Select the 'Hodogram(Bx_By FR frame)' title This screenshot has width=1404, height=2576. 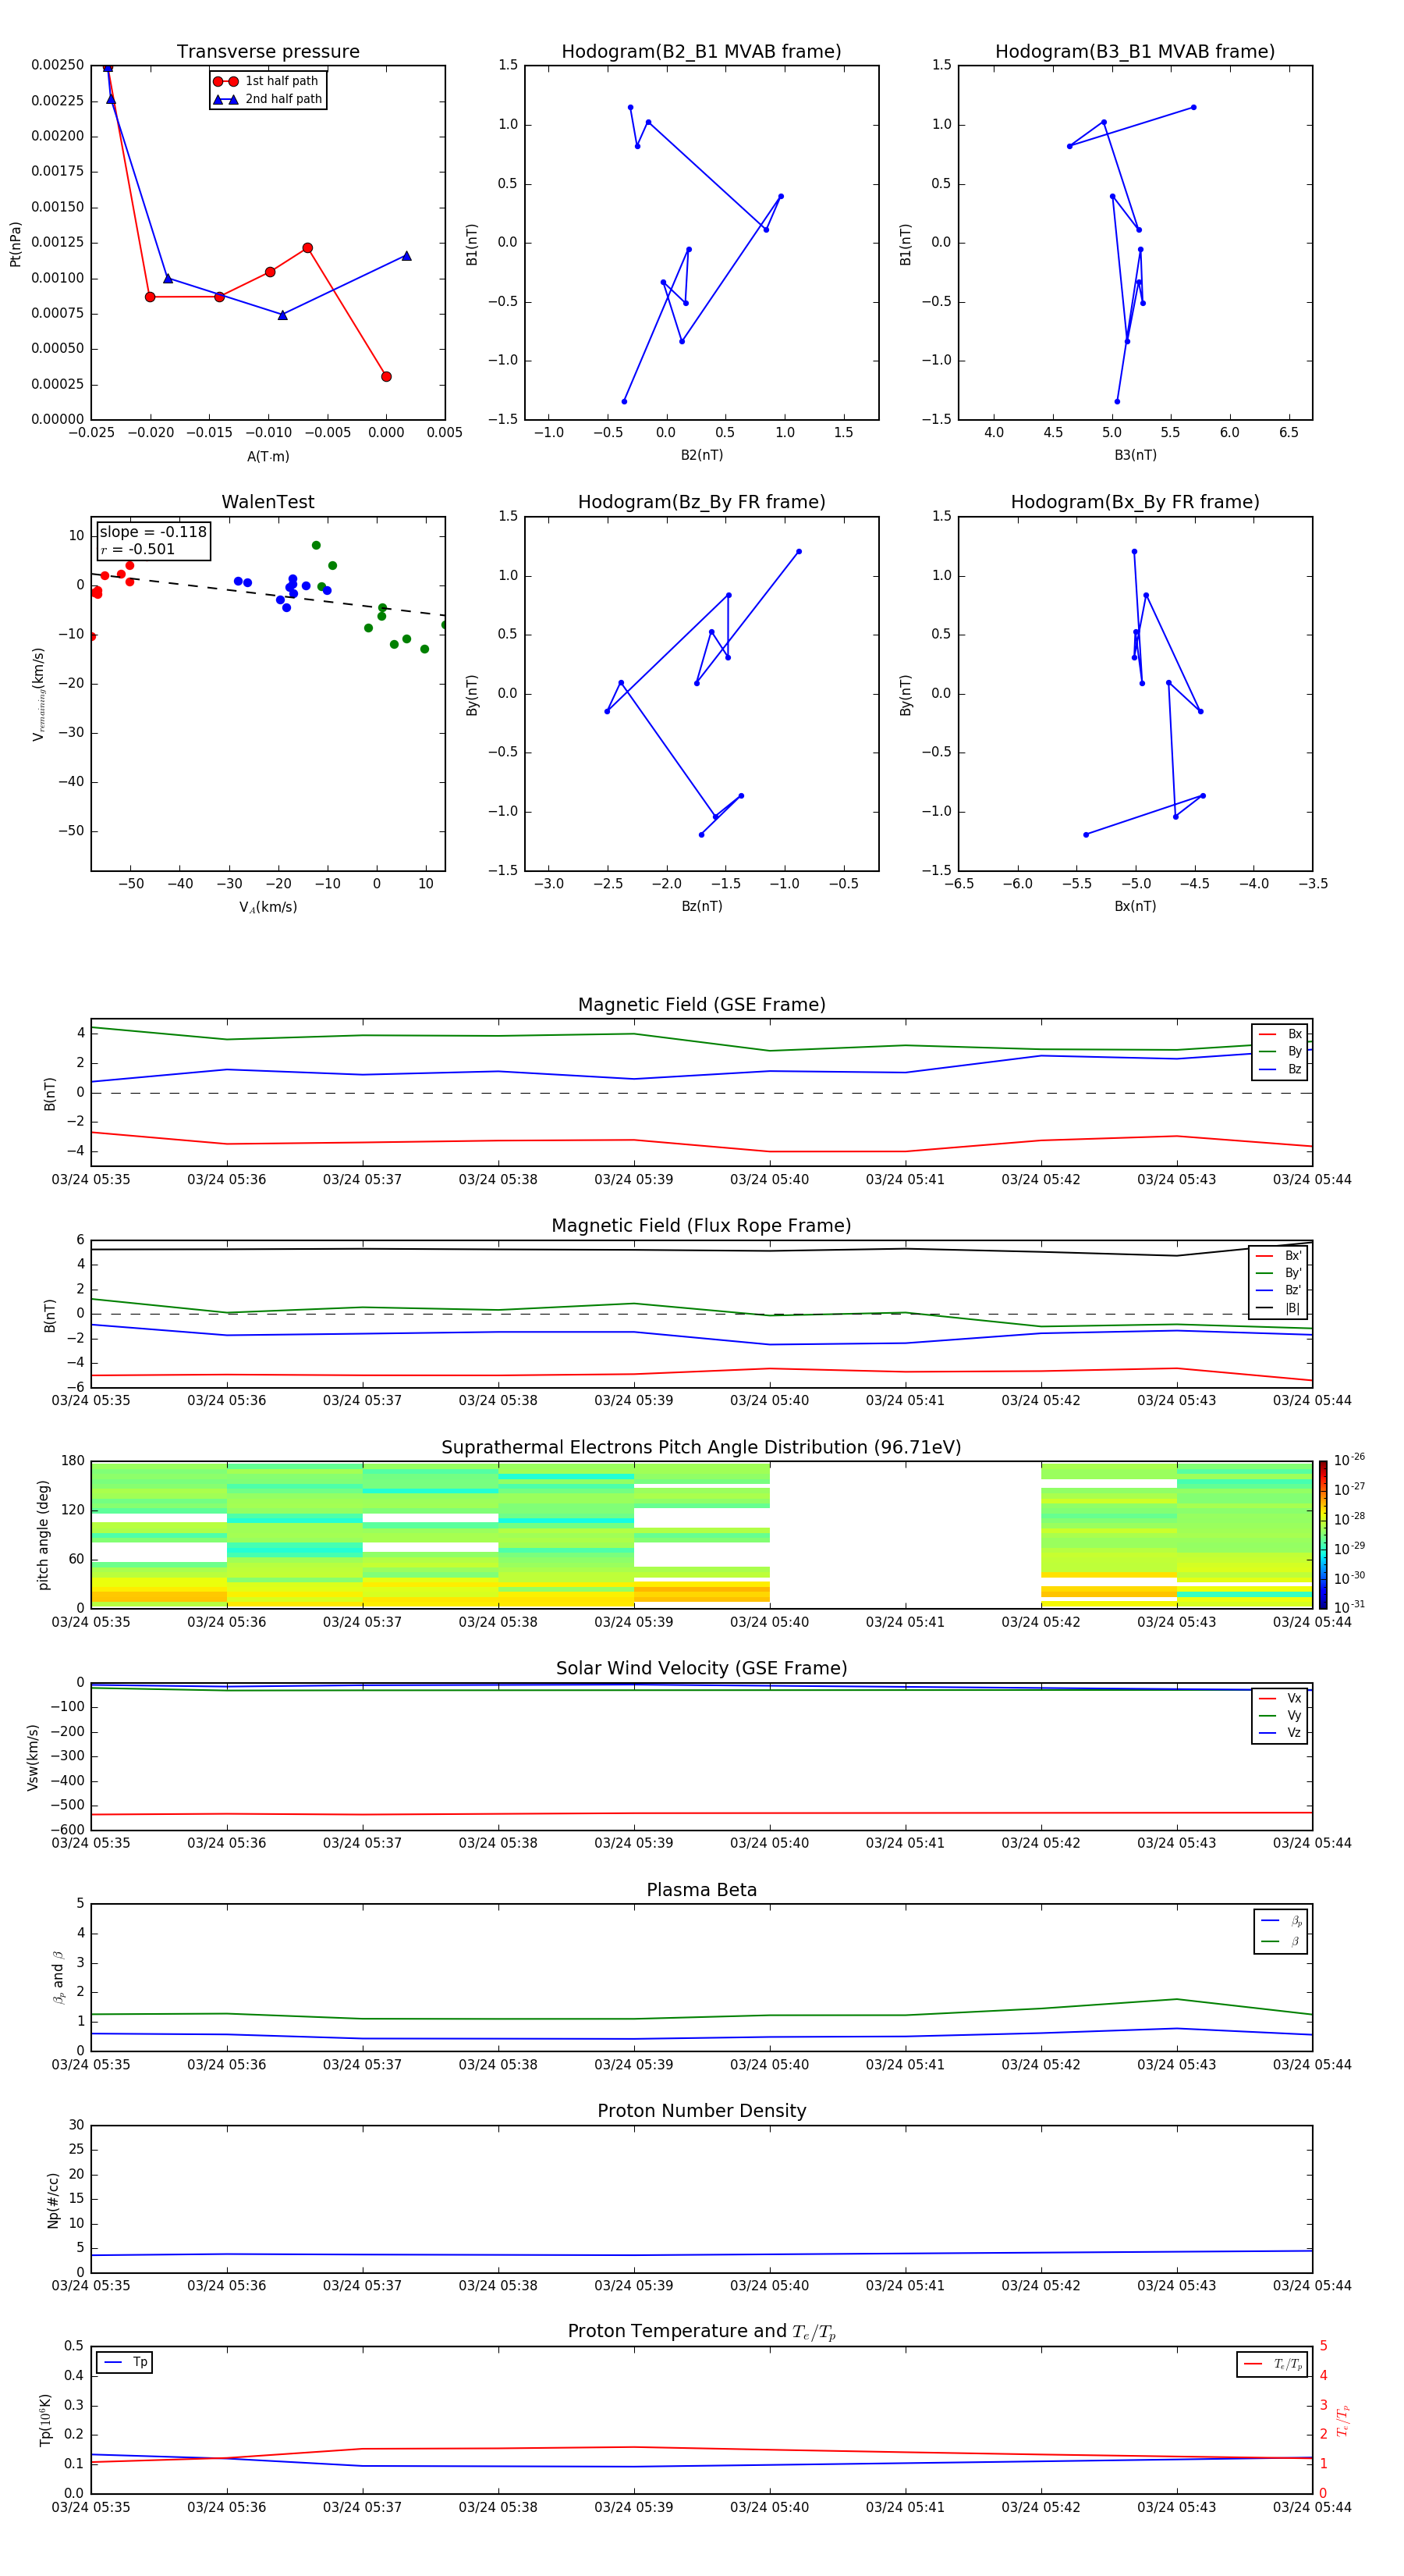[x=1135, y=502]
